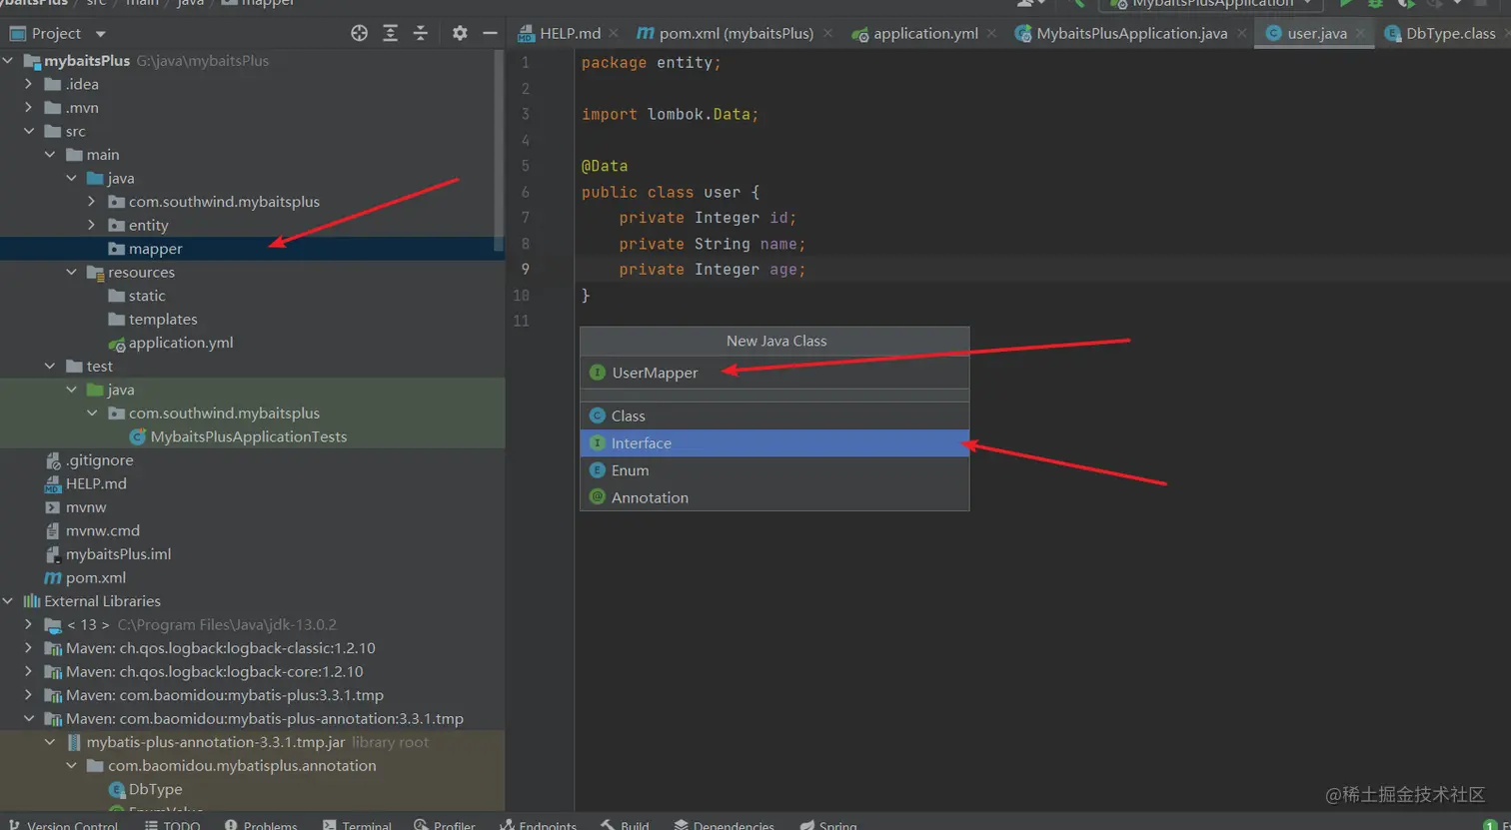Screen dimensions: 1511x830
Task: Collapse mybatis-plus-annotation jar node
Action: (x=50, y=742)
